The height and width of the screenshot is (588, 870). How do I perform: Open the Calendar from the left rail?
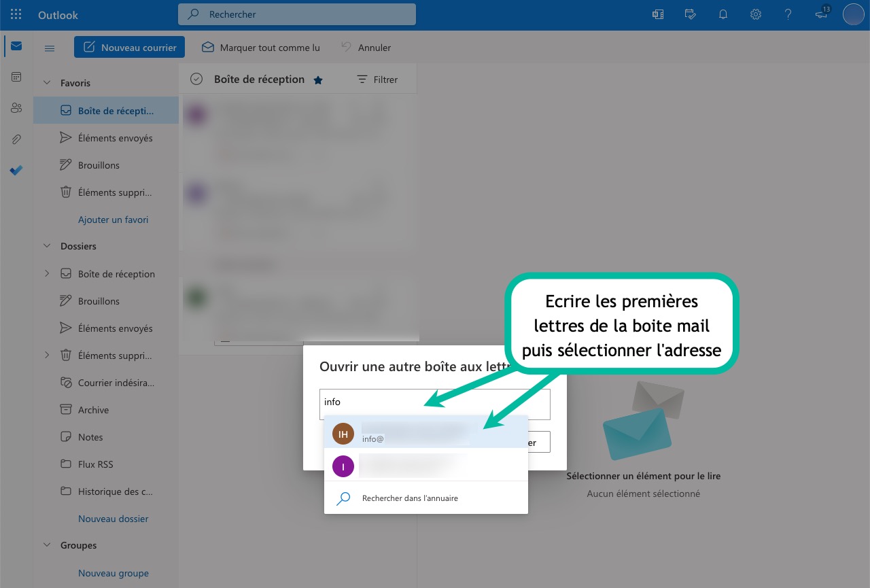[x=16, y=77]
